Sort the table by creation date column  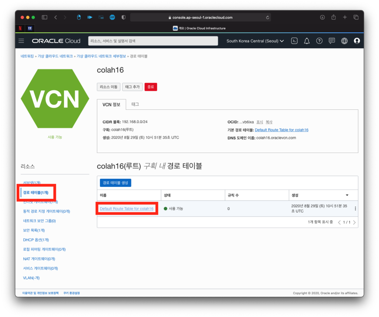347,195
